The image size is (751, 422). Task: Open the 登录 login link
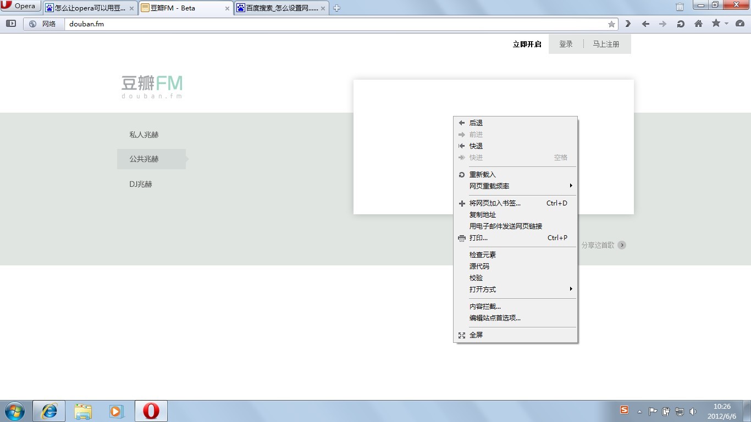(x=566, y=44)
